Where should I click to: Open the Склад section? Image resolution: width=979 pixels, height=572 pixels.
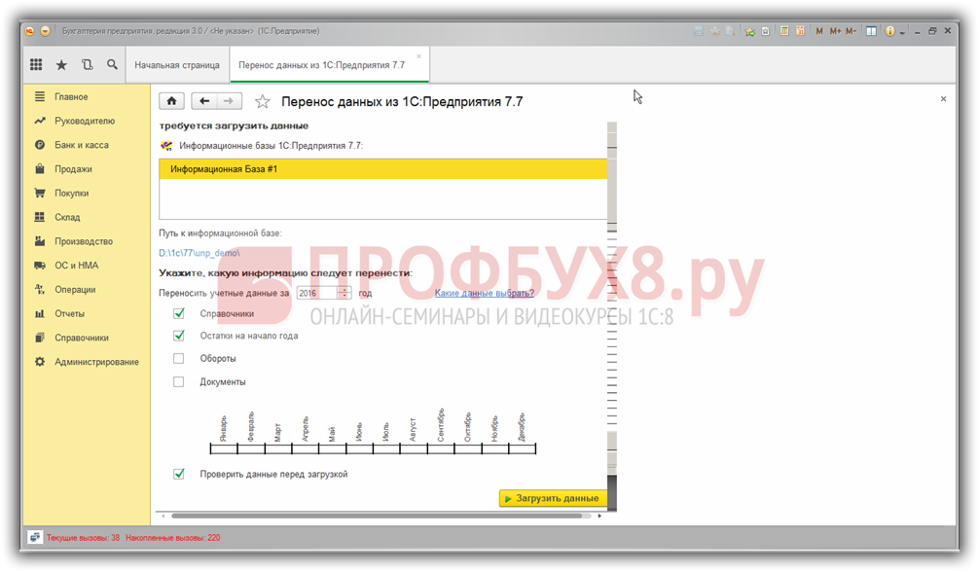(x=67, y=217)
